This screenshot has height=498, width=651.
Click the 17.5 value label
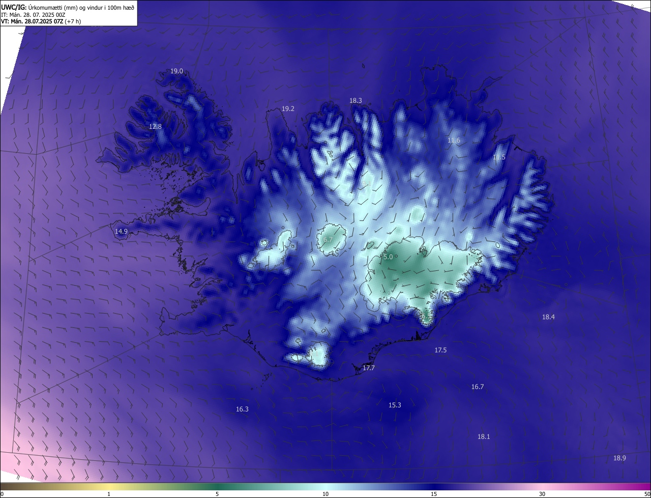click(x=440, y=350)
